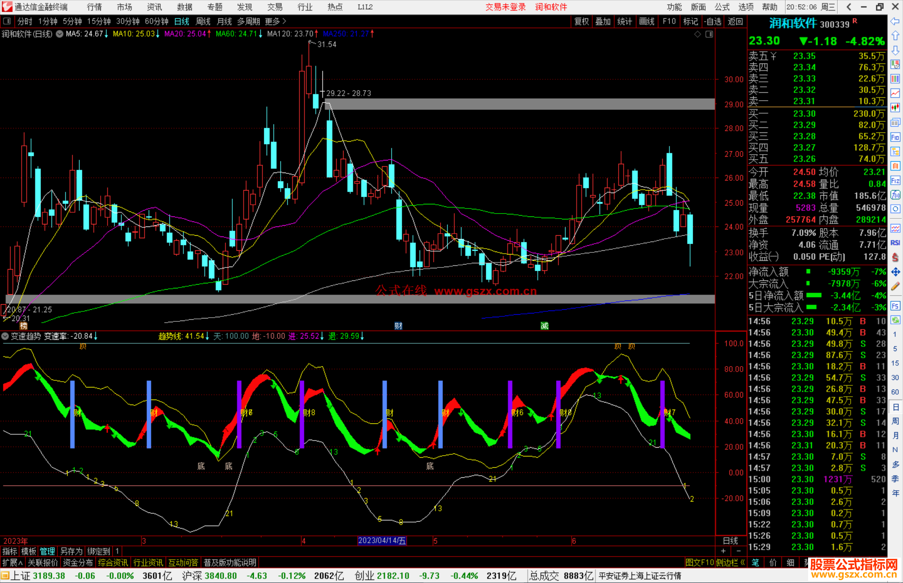This screenshot has width=903, height=583.
Task: Open the 行情 menu
Action: coord(94,7)
